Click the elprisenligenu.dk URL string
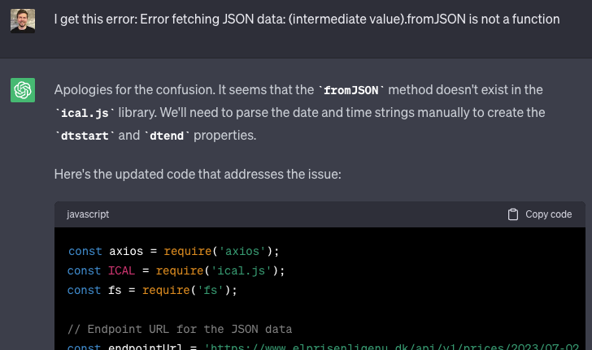Viewport: 592px width, 350px height. point(391,347)
